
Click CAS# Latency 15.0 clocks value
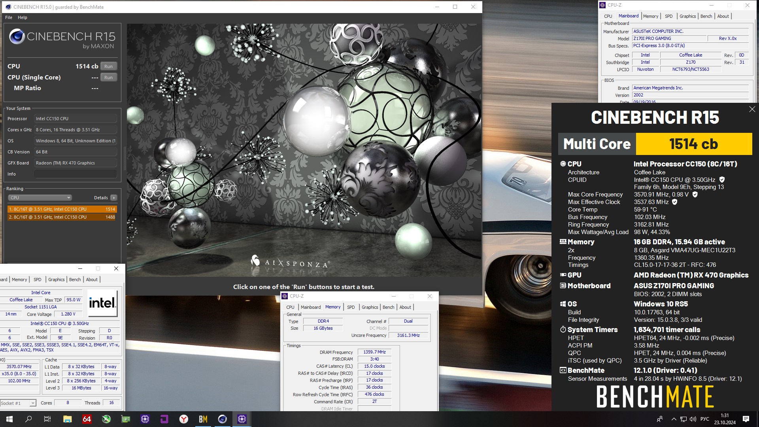(x=374, y=366)
